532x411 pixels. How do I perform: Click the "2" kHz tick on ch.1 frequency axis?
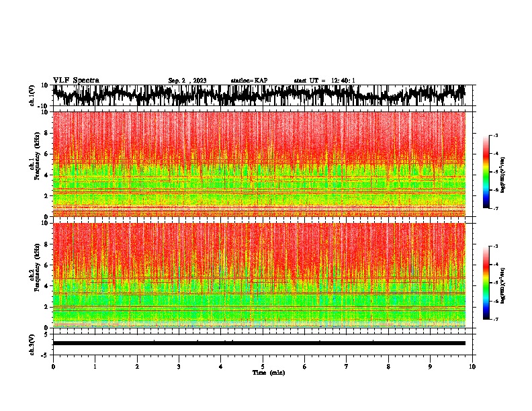[47, 196]
